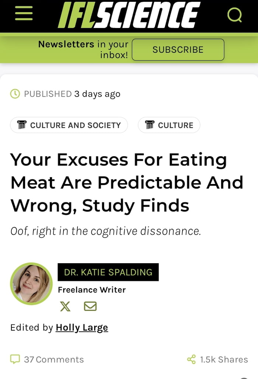This screenshot has width=258, height=379.
Task: Click the speech bubble comments icon
Action: pyautogui.click(x=15, y=359)
